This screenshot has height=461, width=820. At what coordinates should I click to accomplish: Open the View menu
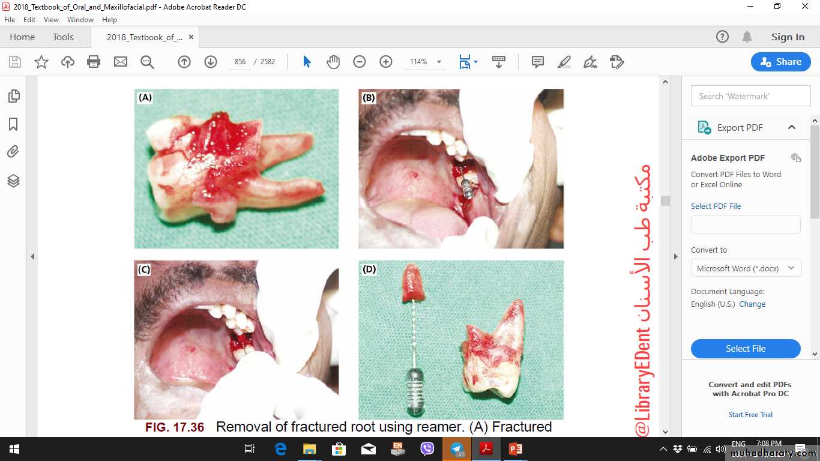tap(51, 20)
